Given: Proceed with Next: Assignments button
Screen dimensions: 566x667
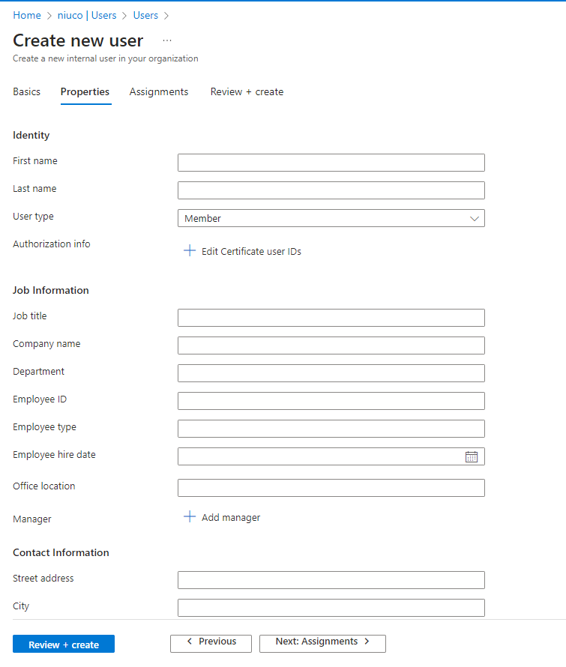Looking at the screenshot, I should 322,644.
